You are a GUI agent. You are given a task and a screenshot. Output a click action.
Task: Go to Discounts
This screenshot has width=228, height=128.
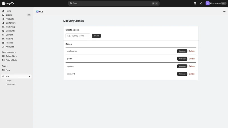[x=10, y=31]
